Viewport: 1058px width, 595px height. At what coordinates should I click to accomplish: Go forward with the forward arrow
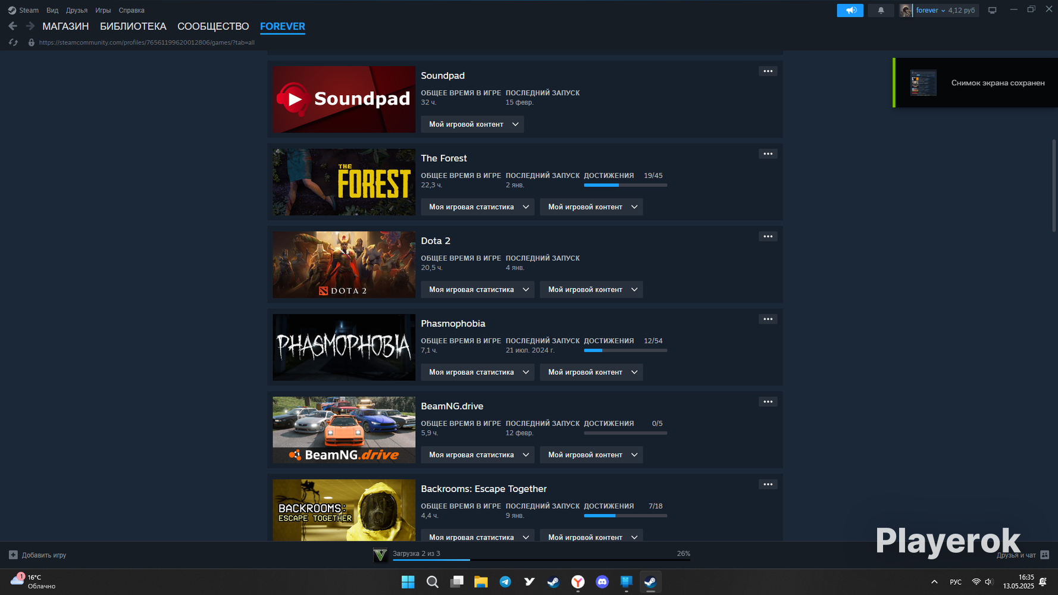[x=30, y=26]
